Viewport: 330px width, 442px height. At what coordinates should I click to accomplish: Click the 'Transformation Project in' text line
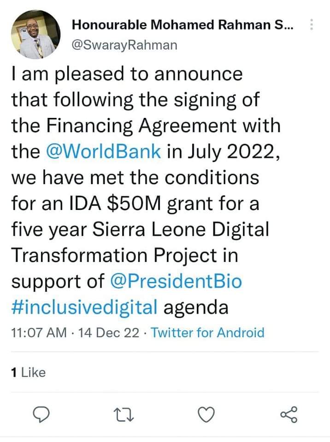124,256
